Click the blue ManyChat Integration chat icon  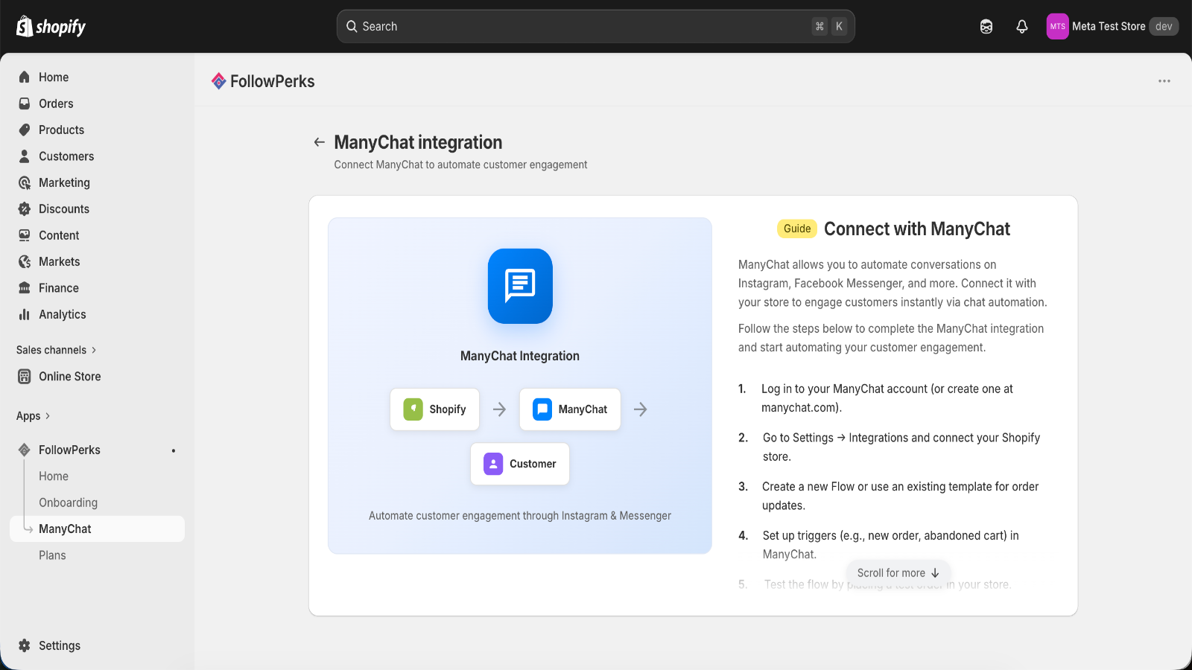(520, 286)
